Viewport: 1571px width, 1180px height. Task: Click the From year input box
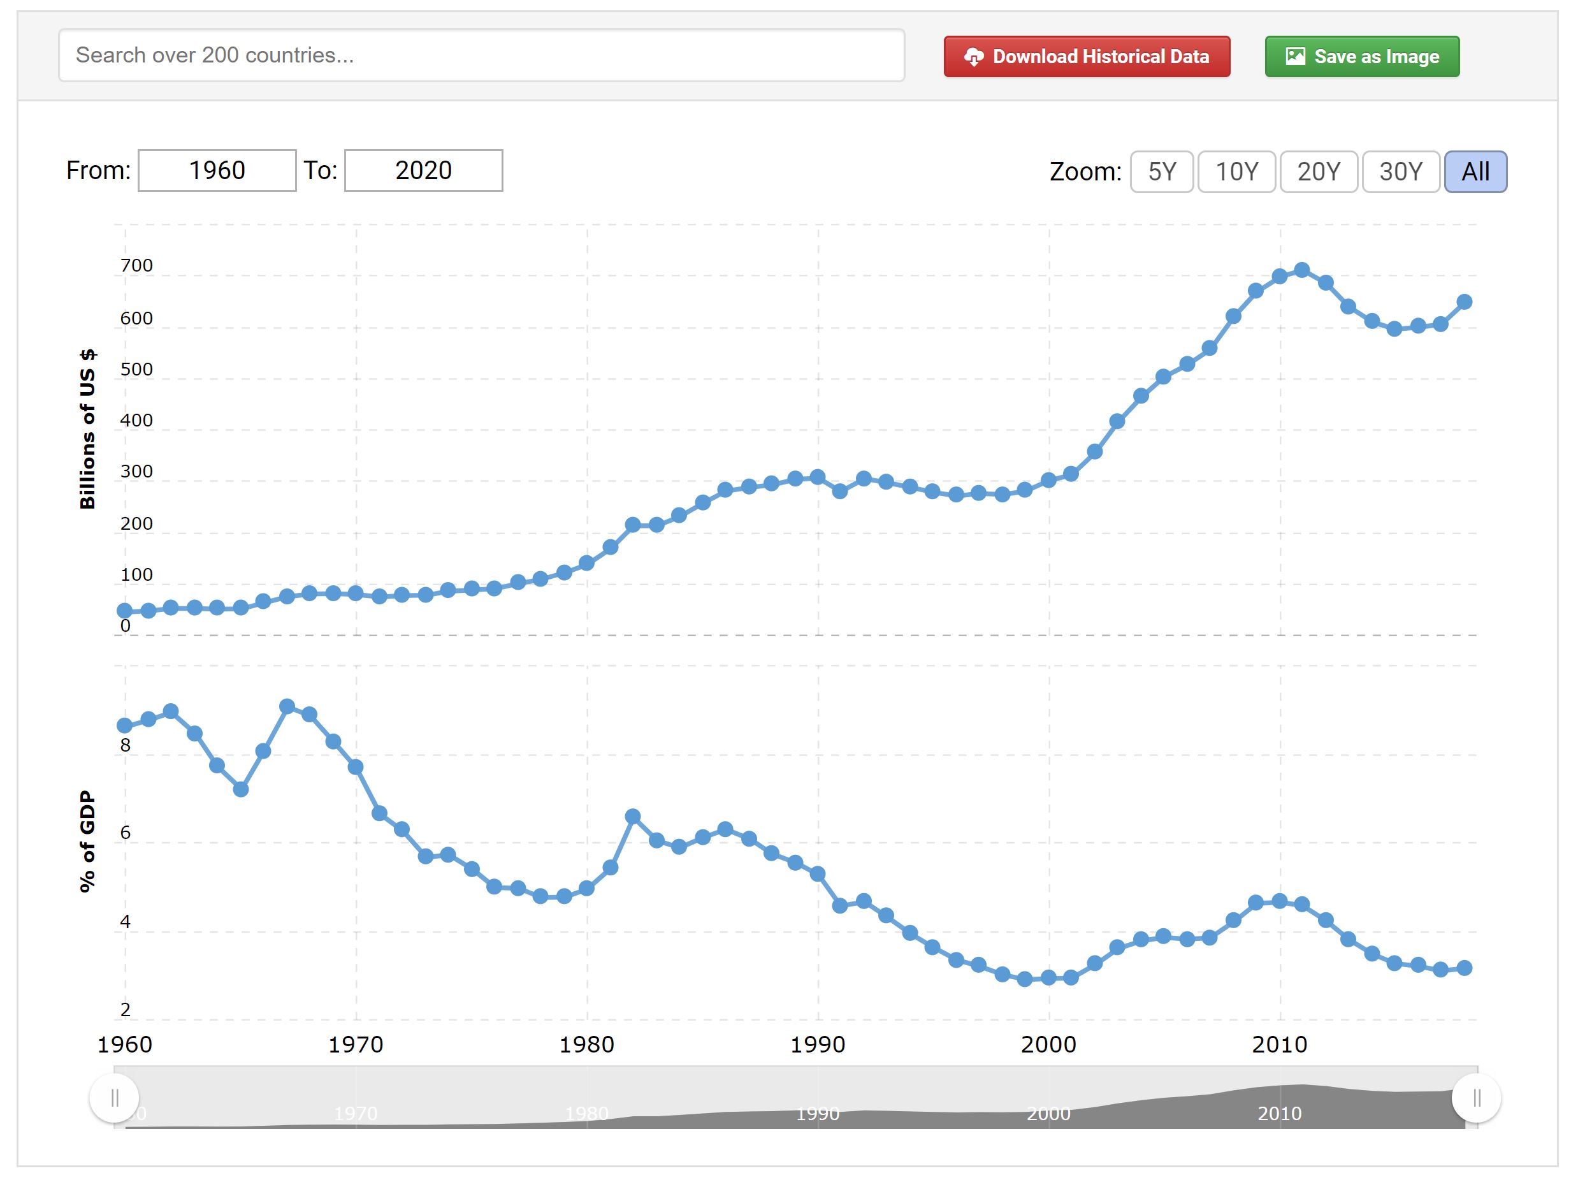[x=217, y=170]
